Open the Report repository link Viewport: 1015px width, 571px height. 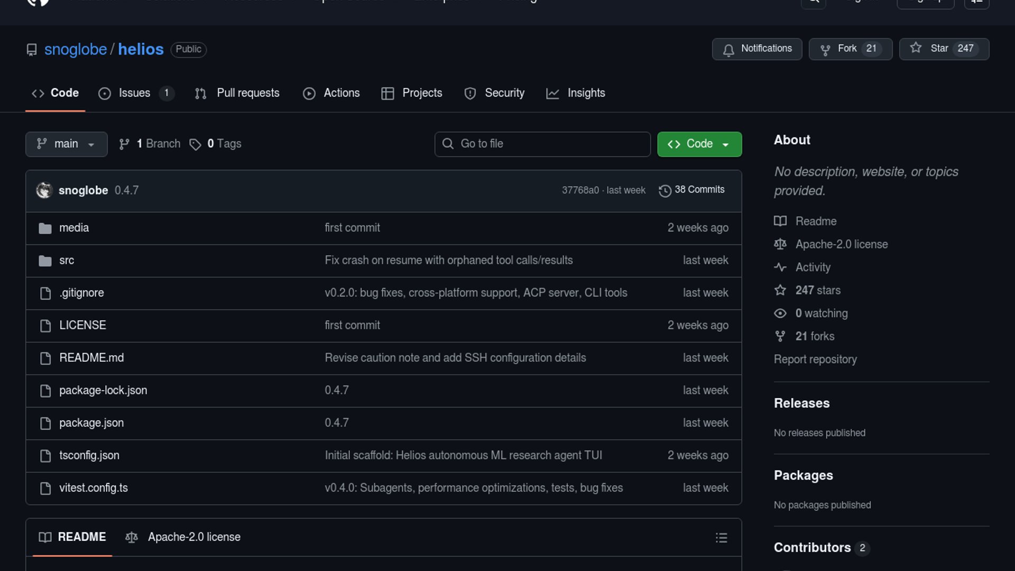click(x=815, y=360)
